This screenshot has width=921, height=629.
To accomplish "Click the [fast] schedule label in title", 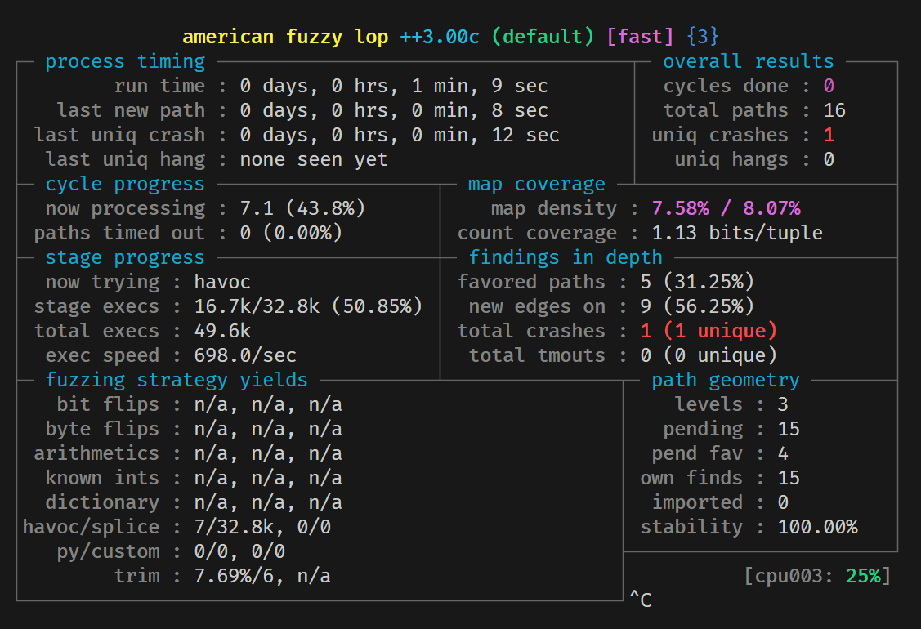I will (x=640, y=37).
